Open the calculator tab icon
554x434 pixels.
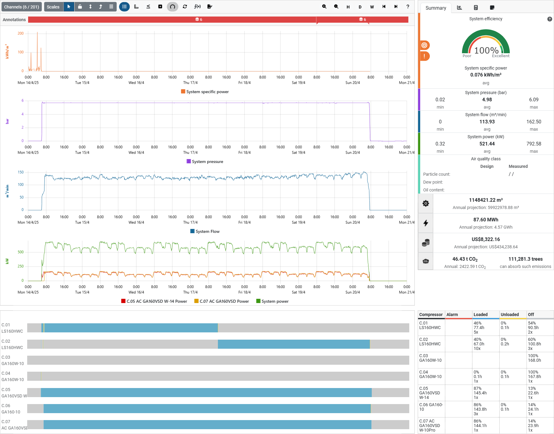tap(476, 8)
